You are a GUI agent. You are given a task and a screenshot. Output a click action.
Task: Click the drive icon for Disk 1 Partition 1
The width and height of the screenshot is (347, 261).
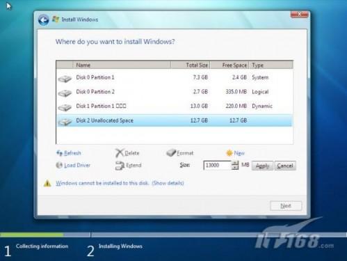click(65, 107)
